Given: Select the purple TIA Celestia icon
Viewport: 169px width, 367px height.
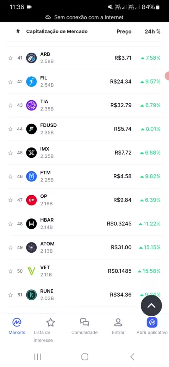Looking at the screenshot, I should tap(31, 105).
